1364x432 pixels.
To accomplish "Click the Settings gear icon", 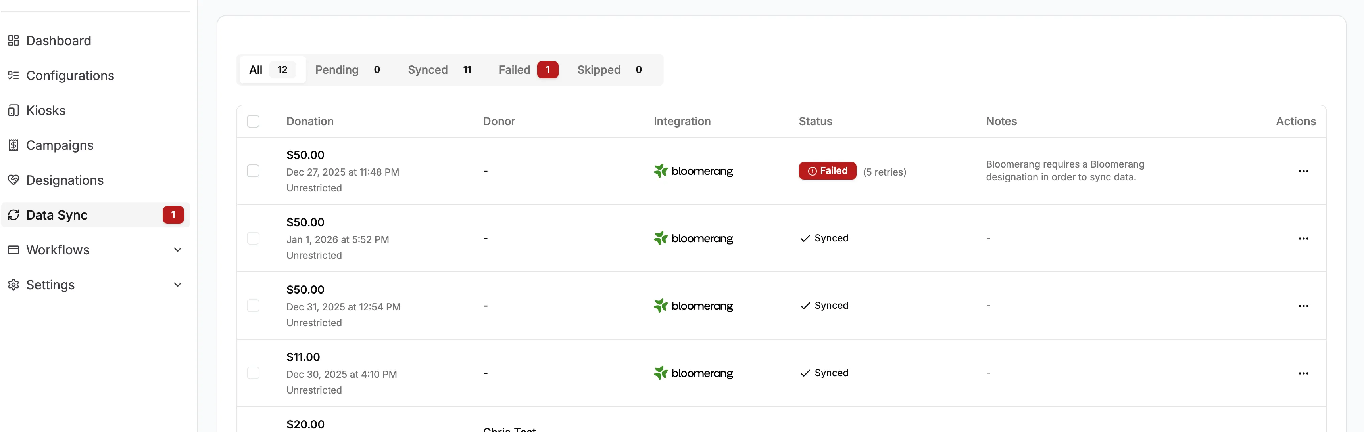I will pos(14,285).
